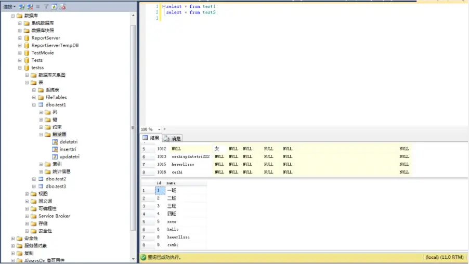Click the connect Object Explorer icon

(22, 7)
